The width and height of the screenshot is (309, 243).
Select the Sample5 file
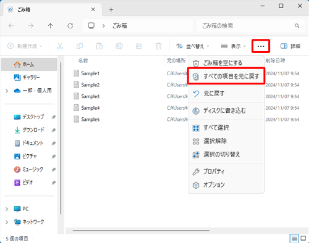click(87, 120)
